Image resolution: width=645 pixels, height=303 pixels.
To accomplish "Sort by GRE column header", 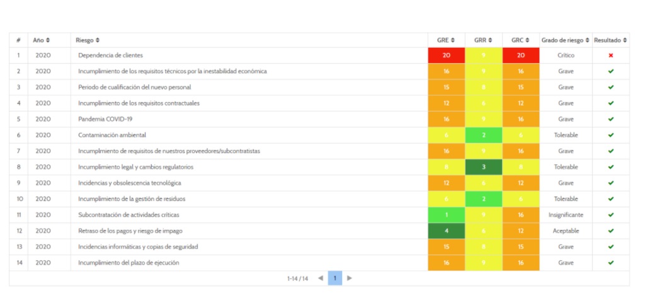I will [446, 40].
